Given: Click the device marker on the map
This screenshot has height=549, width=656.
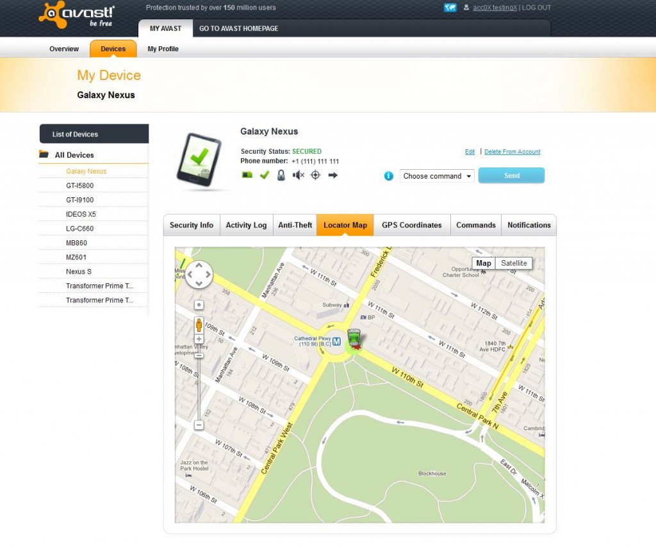Looking at the screenshot, I should click(x=354, y=339).
